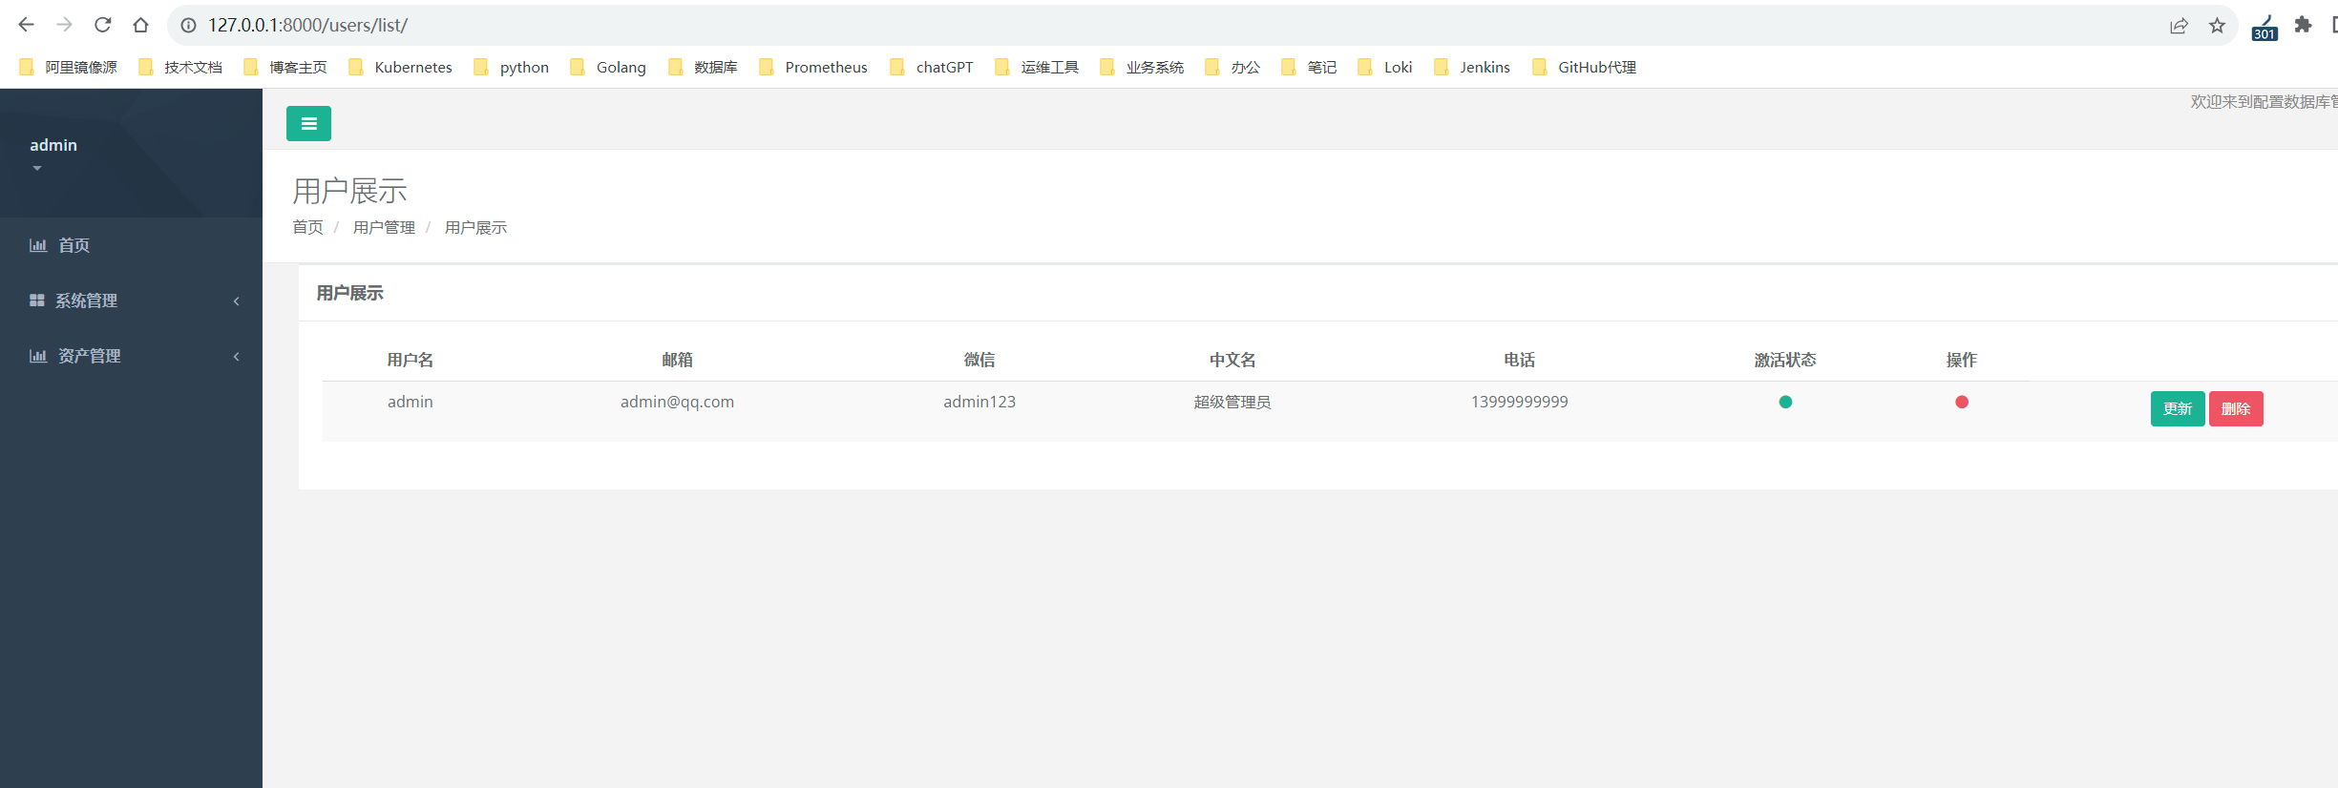Open the Prometheus bookmark folder
2338x788 pixels.
(x=813, y=67)
